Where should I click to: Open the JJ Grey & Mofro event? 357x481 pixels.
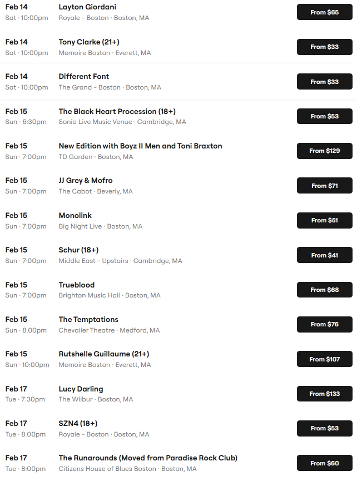[x=86, y=181]
